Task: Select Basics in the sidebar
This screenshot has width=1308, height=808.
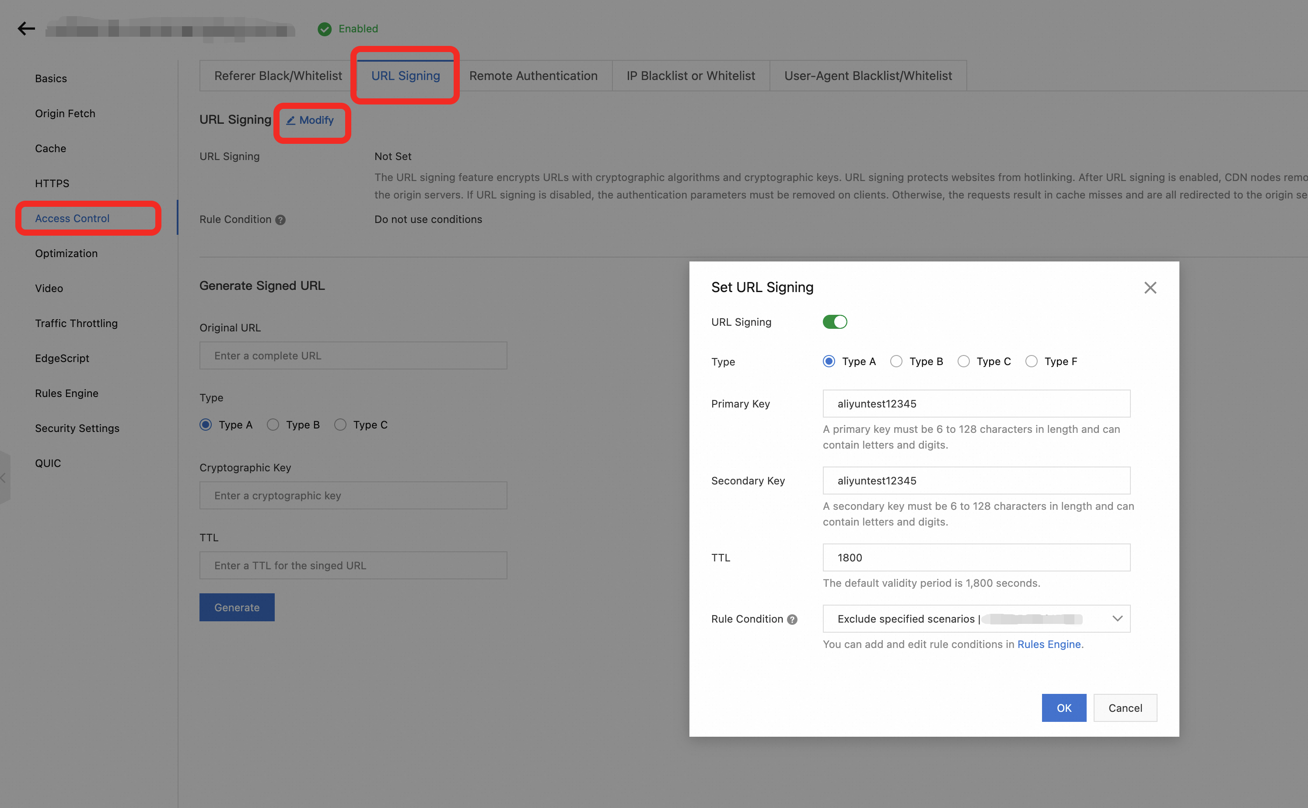Action: pyautogui.click(x=51, y=79)
